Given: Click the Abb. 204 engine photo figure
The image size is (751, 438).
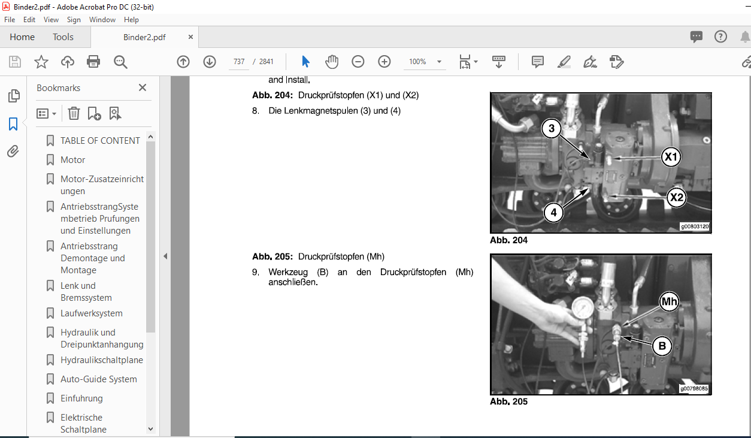Looking at the screenshot, I should pos(601,163).
